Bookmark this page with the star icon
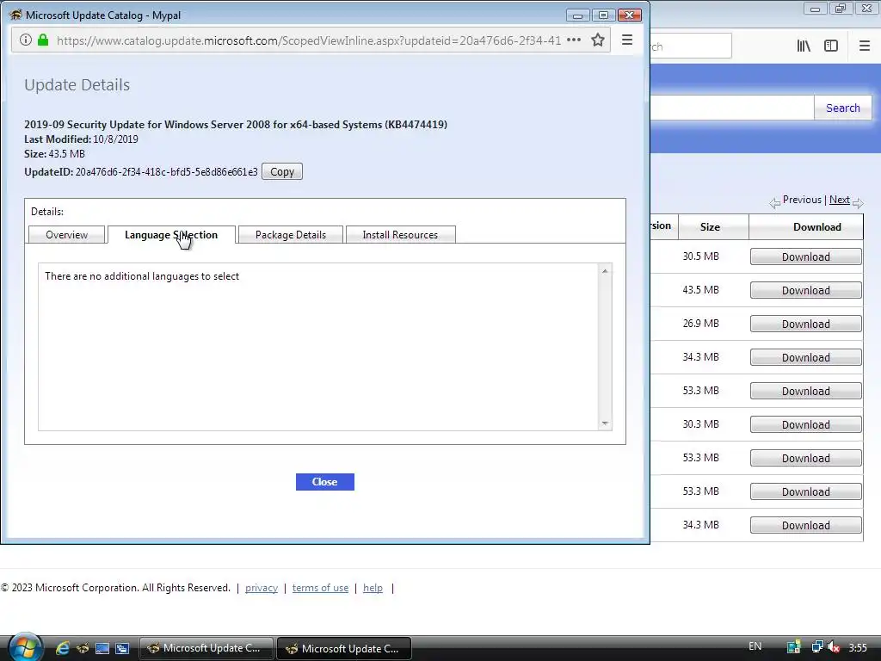The width and height of the screenshot is (881, 661). (x=598, y=40)
